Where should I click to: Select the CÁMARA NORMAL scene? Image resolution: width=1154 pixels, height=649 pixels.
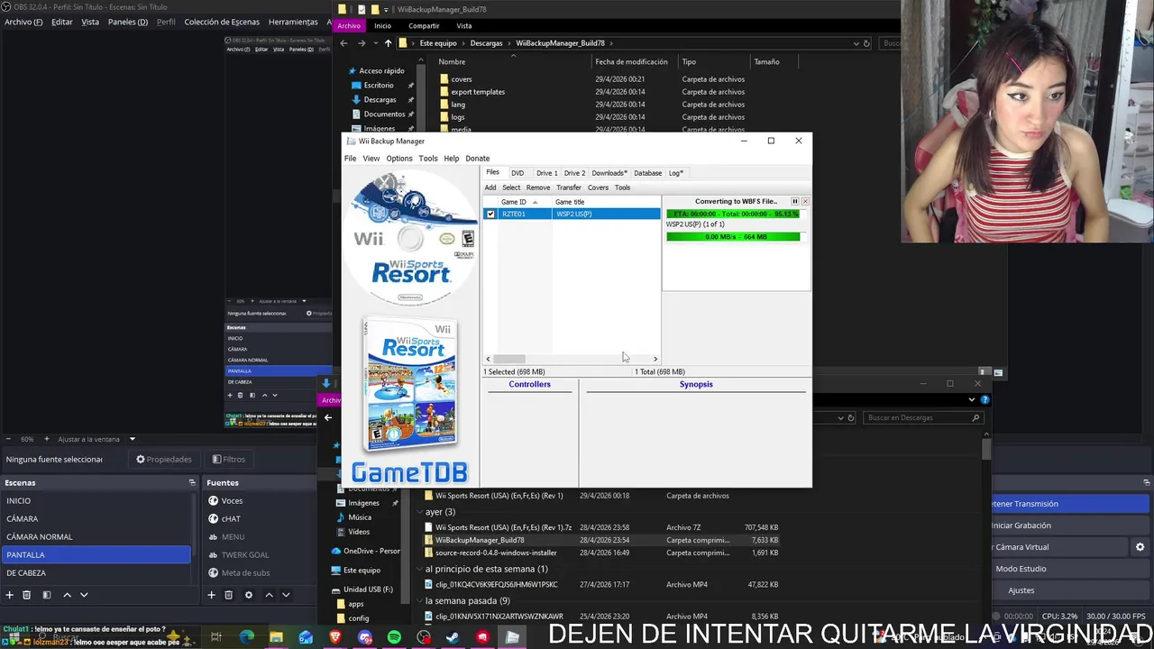(x=95, y=536)
